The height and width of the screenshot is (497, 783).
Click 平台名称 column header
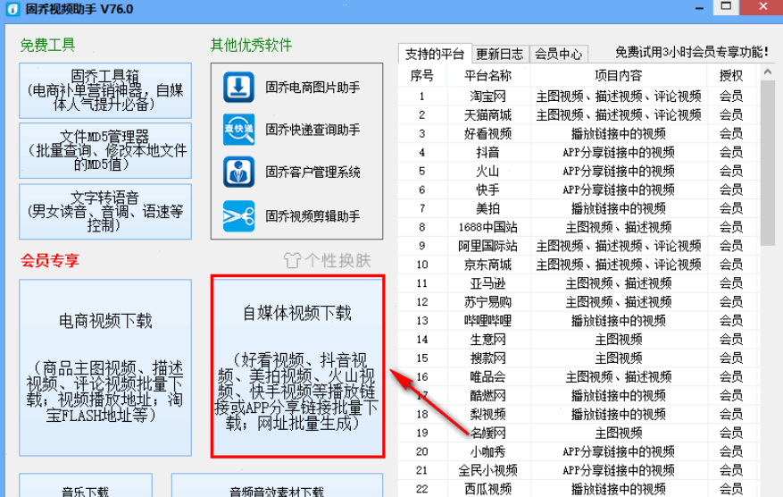(487, 75)
